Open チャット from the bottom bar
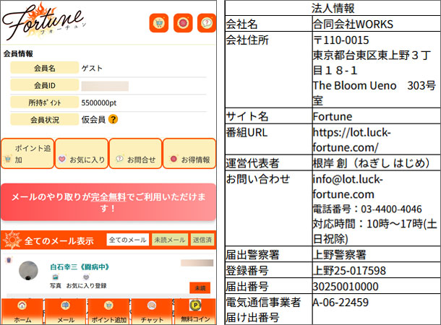The image size is (441, 325). 152,305
